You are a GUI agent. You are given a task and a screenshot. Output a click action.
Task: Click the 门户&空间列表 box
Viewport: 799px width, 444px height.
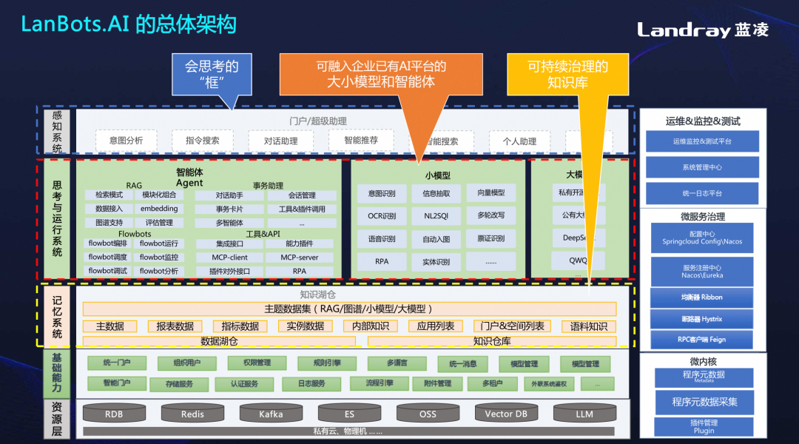click(x=512, y=326)
